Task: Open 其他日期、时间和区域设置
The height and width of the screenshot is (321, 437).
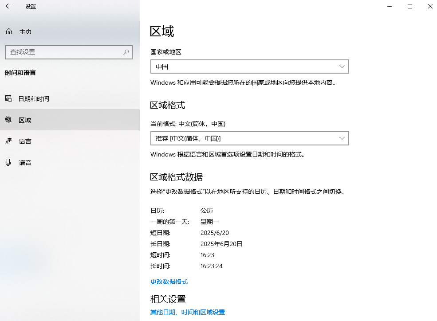Action: tap(187, 312)
